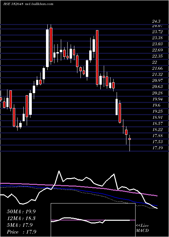This screenshot has width=169, height=237.
Task: Click the 12MA : 18.3 readout
Action: tap(21, 218)
